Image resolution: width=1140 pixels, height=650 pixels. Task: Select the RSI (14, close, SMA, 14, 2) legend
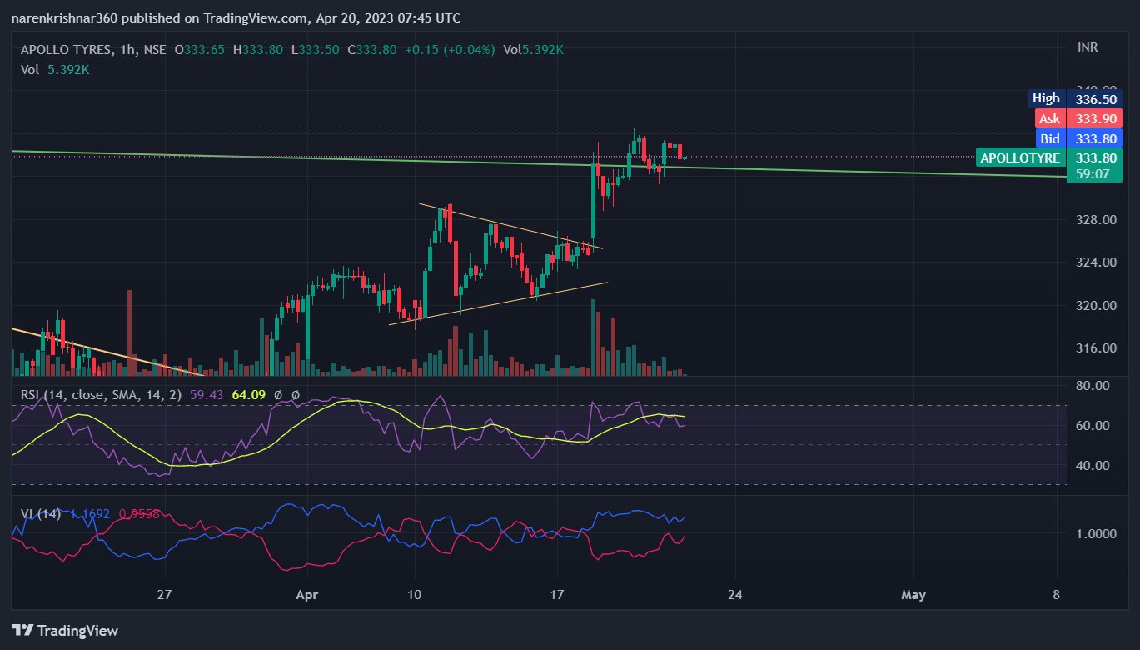point(101,394)
